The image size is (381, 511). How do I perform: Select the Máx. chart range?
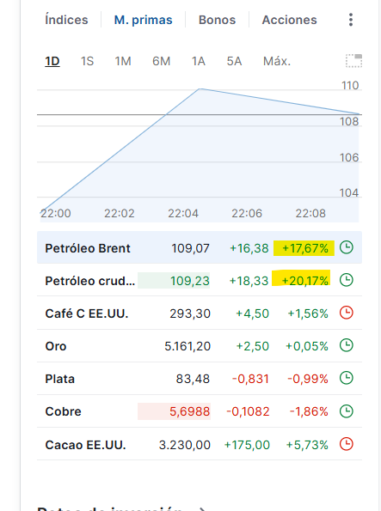pos(277,61)
